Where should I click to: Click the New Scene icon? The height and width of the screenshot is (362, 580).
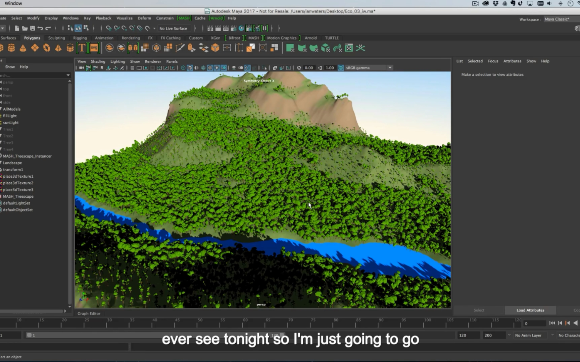click(x=17, y=28)
